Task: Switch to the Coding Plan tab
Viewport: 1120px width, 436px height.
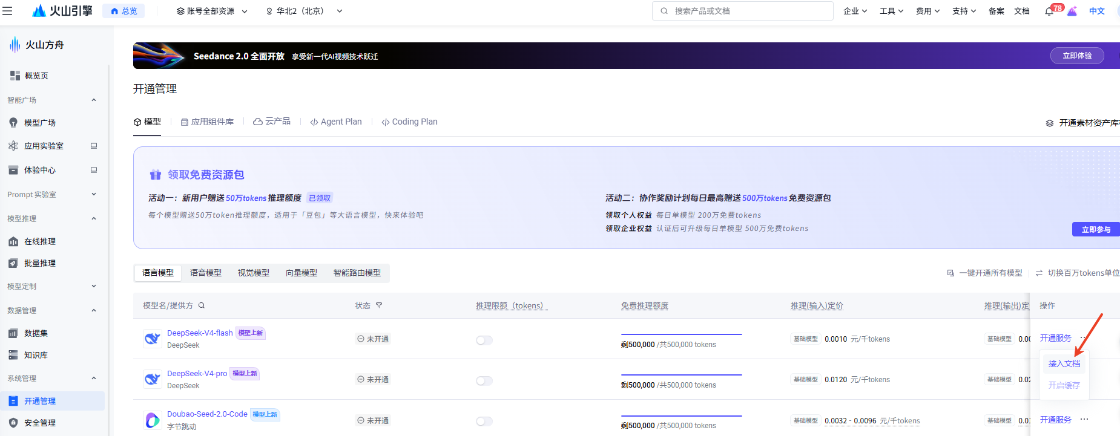Action: click(409, 122)
